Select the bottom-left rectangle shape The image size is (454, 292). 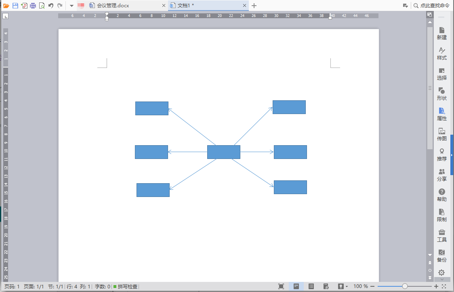153,190
